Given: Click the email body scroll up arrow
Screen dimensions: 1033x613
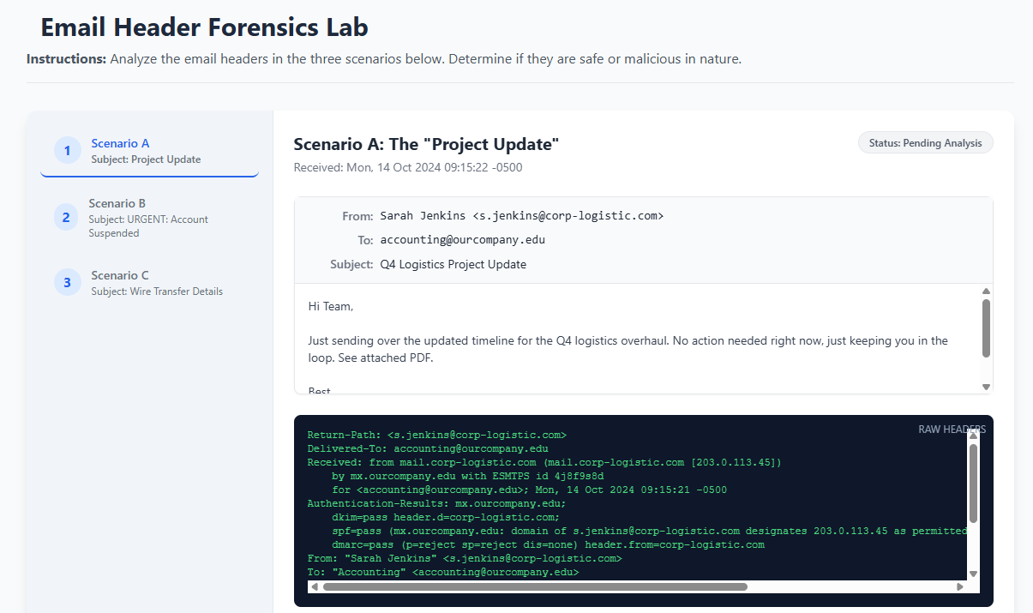Looking at the screenshot, I should 986,291.
